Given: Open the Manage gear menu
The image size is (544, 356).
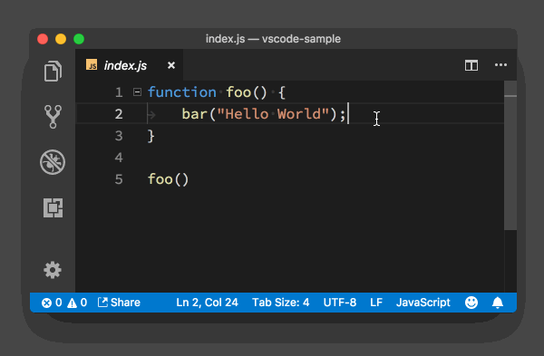Looking at the screenshot, I should [x=53, y=270].
